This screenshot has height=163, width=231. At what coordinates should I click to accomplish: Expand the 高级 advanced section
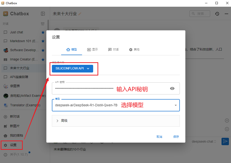pyautogui.click(x=116, y=121)
